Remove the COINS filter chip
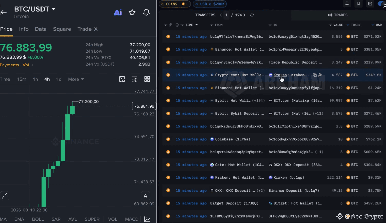Viewport: 386px width, 223px height. coord(162,4)
